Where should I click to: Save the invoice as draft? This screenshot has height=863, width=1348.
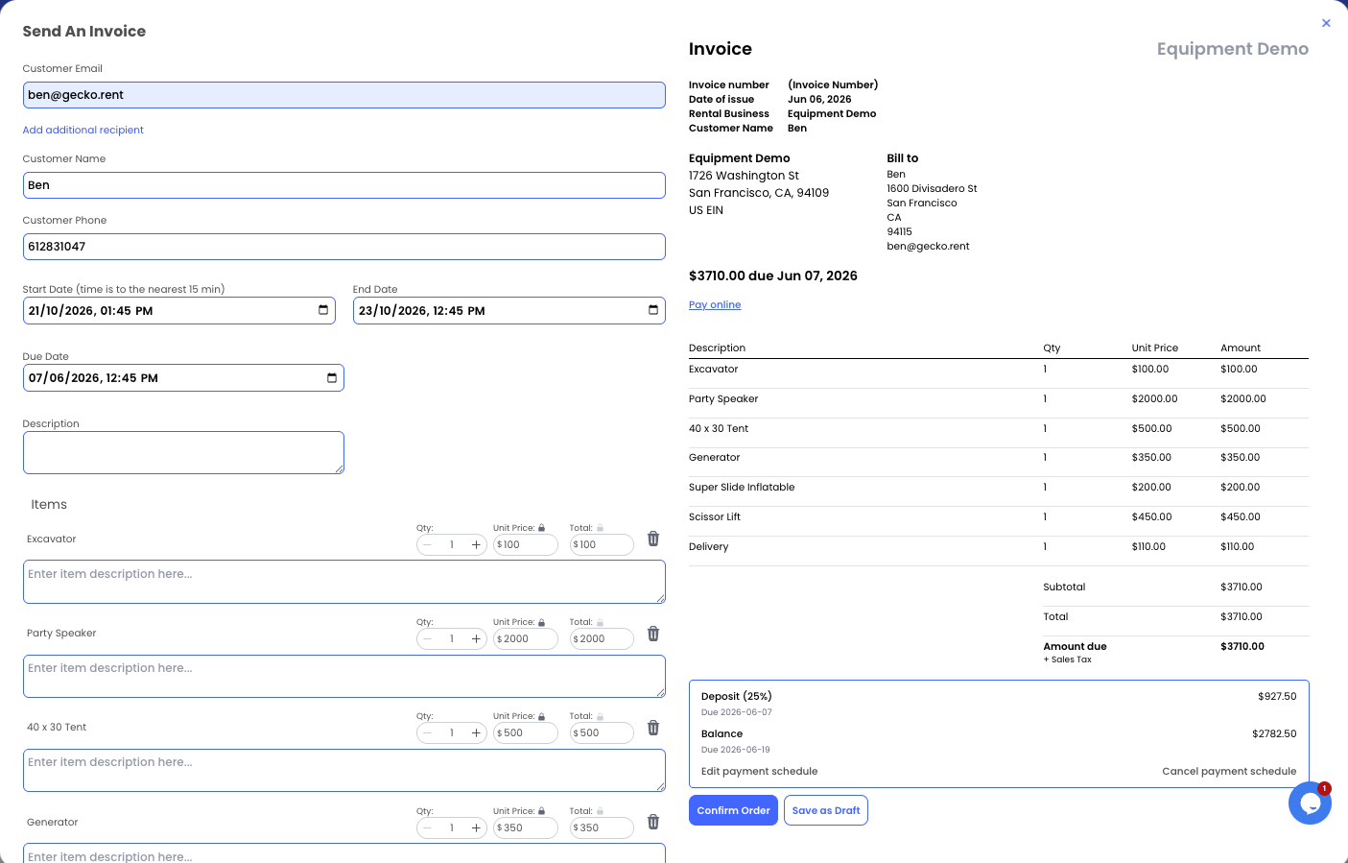coord(826,810)
